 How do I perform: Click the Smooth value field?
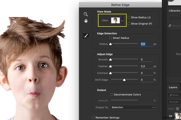(147, 60)
